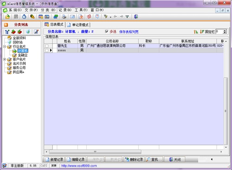Check the row checkbox for 曾先生
The image size is (232, 170).
click(47, 46)
